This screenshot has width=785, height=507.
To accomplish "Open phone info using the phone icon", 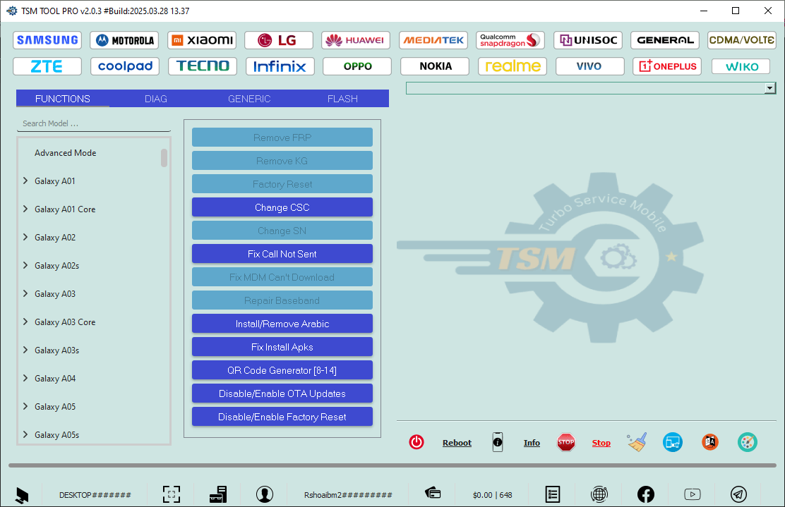I will [x=498, y=442].
